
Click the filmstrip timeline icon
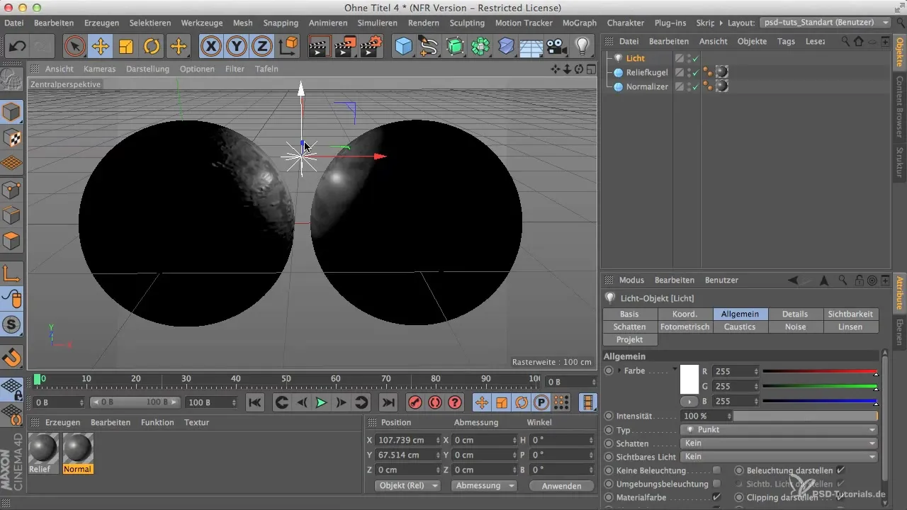[588, 402]
